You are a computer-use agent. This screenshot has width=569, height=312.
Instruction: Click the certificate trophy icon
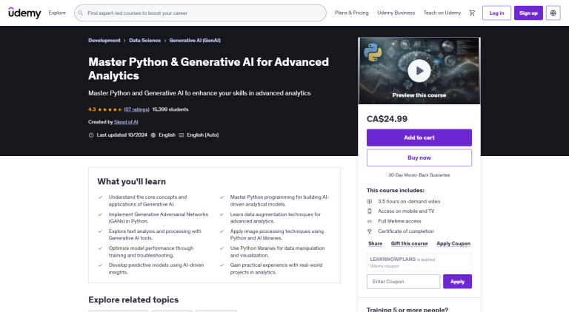pos(370,231)
